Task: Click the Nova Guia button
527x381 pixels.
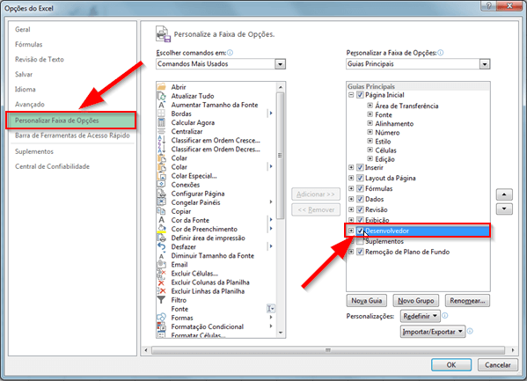Action: coord(366,301)
